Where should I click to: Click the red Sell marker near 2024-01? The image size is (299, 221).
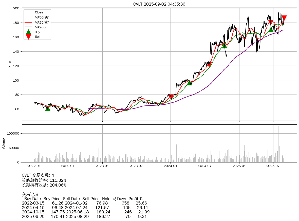[171, 97]
